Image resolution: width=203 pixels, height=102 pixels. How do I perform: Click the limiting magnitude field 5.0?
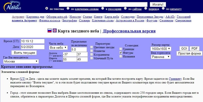(79, 49)
